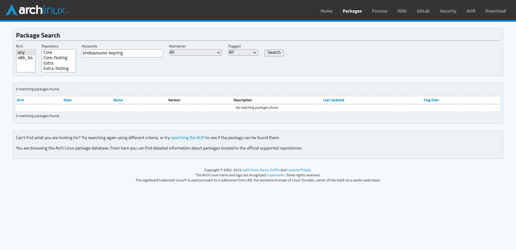The width and height of the screenshot is (516, 250).
Task: Select 'Core-Testing' repository option
Action: pyautogui.click(x=59, y=58)
